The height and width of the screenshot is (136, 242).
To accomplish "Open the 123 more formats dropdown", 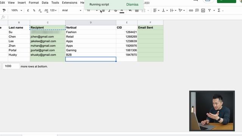I will tap(53, 10).
